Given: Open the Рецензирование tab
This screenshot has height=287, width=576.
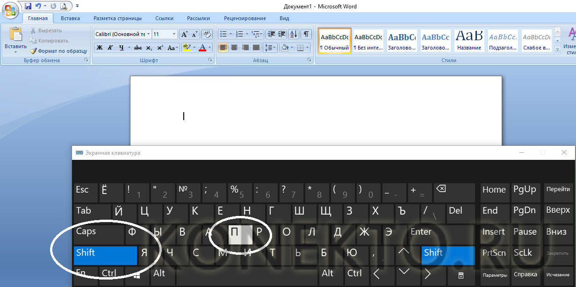Looking at the screenshot, I should (x=245, y=18).
